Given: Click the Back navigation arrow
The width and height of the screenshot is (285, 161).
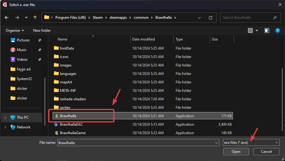Looking at the screenshot, I should click(7, 18).
